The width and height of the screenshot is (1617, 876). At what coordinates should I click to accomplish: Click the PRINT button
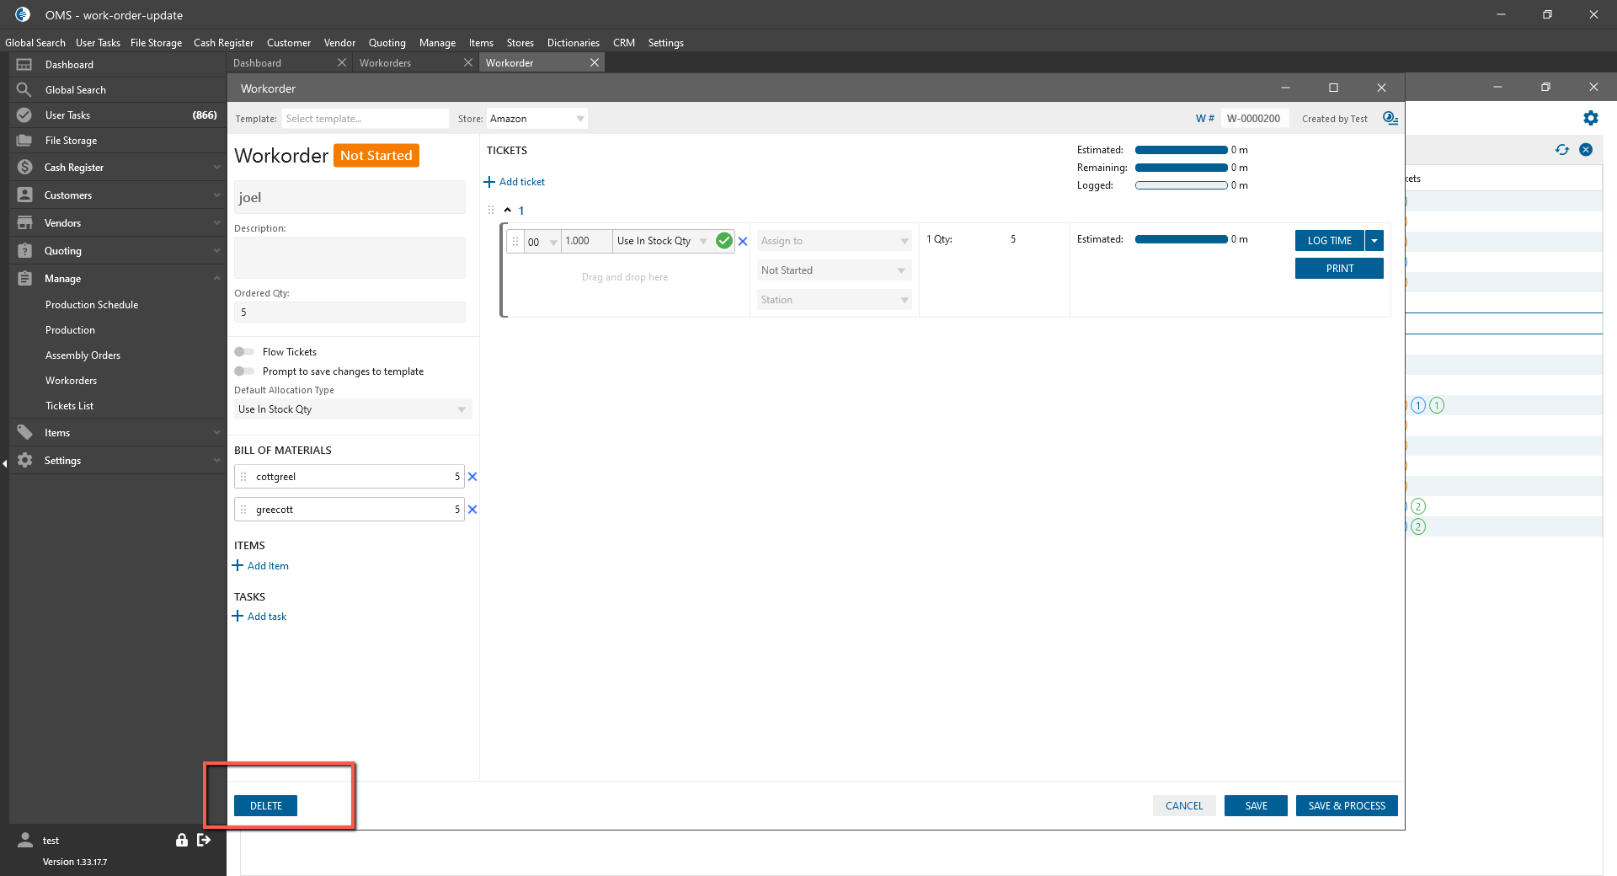[1339, 269]
